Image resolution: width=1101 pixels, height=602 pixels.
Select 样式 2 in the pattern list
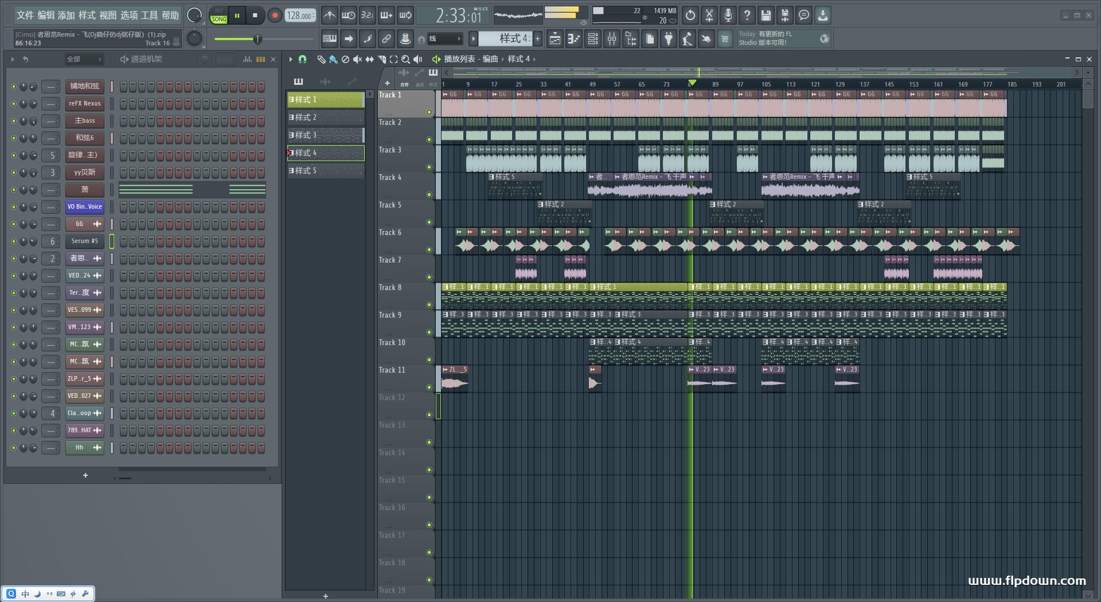click(x=325, y=118)
